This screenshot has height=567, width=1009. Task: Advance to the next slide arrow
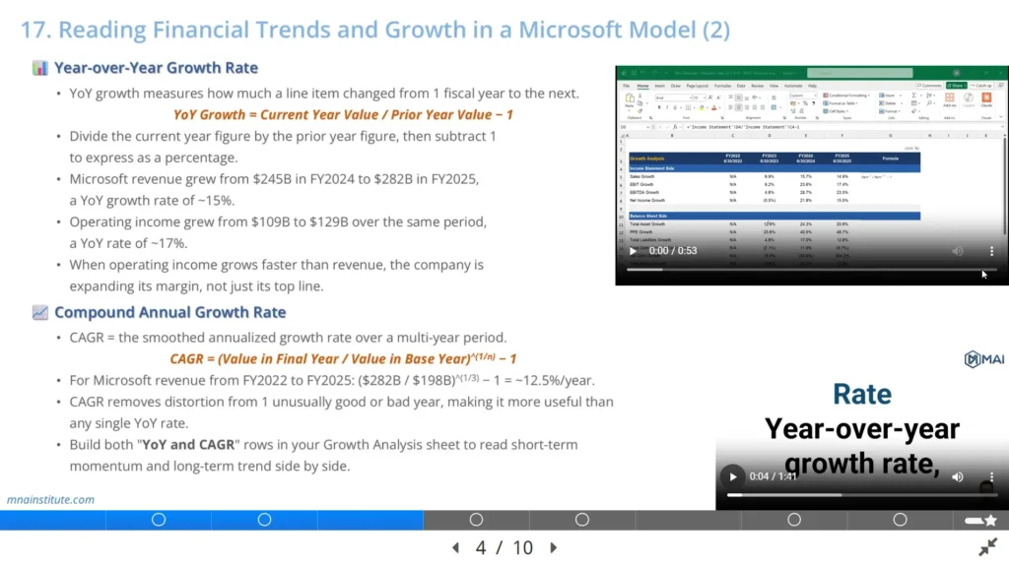coord(554,547)
